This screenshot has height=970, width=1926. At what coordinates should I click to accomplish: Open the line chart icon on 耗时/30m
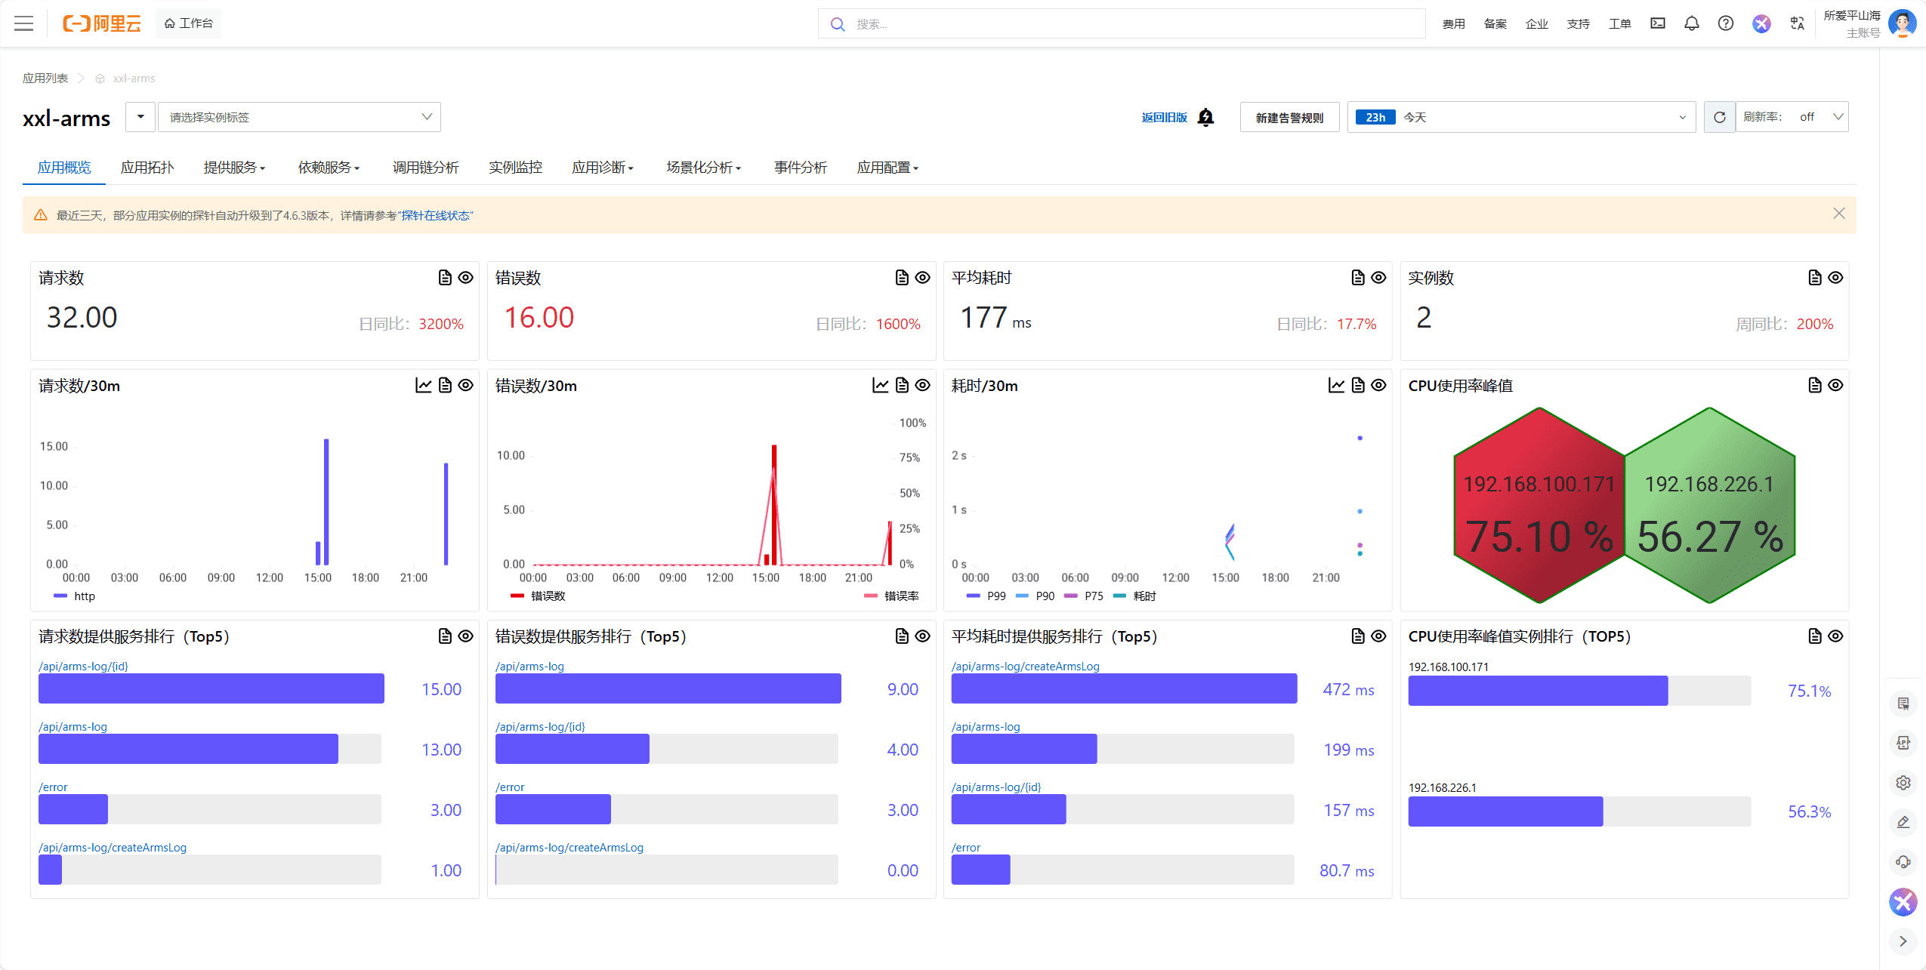1337,385
